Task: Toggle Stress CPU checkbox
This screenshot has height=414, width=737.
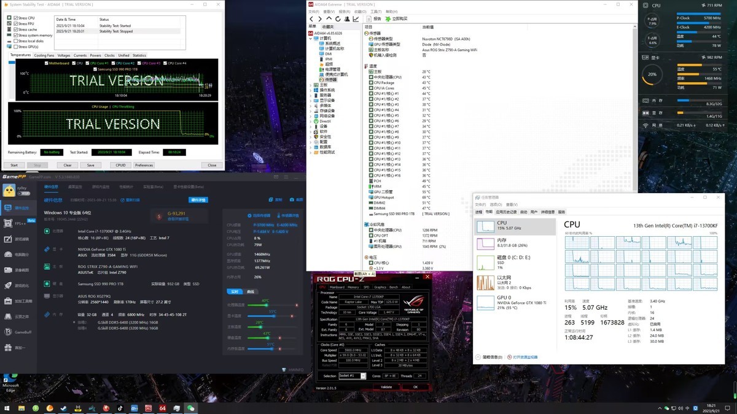Action: click(x=15, y=18)
